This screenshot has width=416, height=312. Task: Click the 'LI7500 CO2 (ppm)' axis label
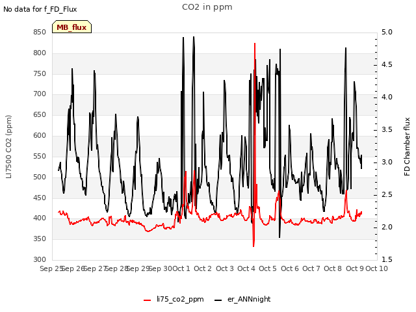[8, 147]
